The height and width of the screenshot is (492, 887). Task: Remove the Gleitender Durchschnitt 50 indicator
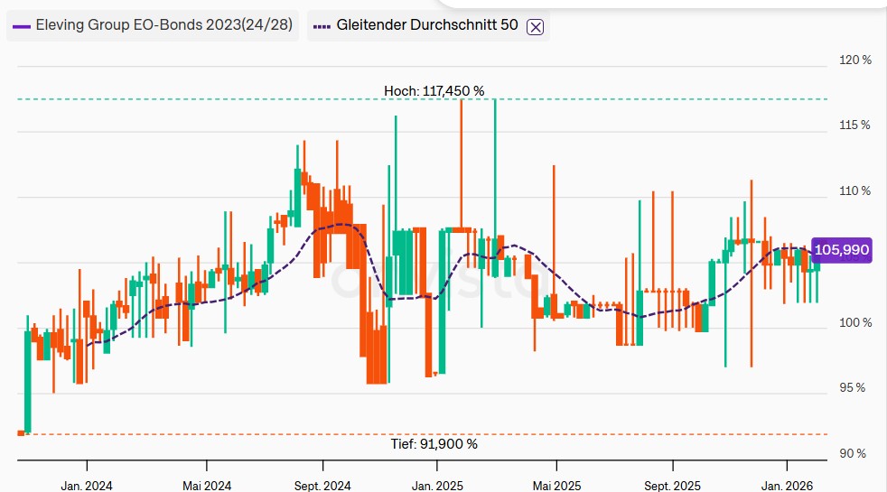point(535,26)
